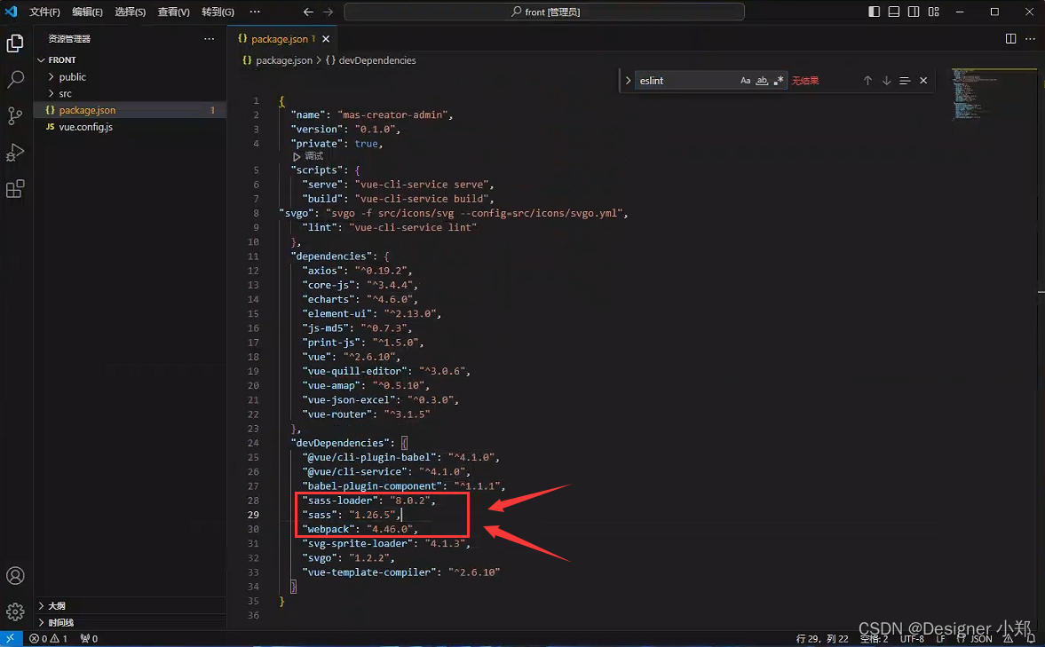Open the title bar overflow menu ellipsis
The width and height of the screenshot is (1045, 647).
tap(255, 12)
